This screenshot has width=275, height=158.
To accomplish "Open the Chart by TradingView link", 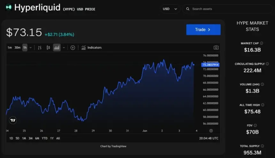I will tap(113, 146).
